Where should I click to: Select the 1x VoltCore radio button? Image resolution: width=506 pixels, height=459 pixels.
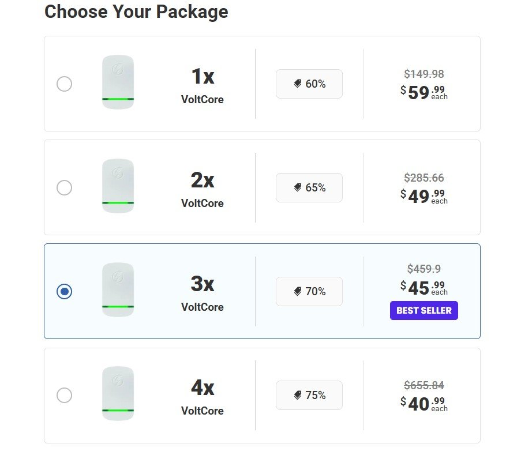(64, 84)
